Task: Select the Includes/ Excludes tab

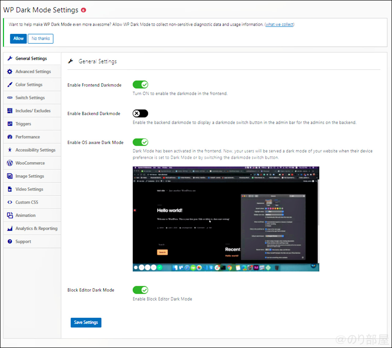Action: [x=32, y=111]
